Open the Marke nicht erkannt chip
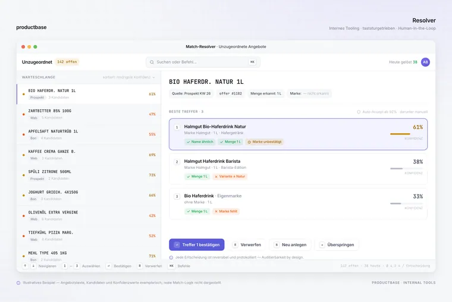The width and height of the screenshot is (452, 302). tap(309, 93)
